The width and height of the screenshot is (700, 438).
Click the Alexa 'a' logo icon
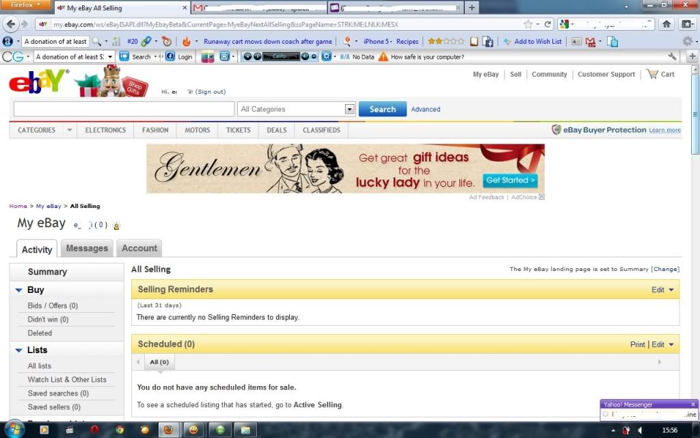[x=8, y=42]
